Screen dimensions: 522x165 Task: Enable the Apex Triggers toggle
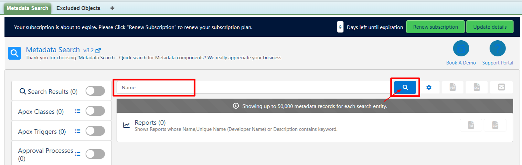coord(95,131)
